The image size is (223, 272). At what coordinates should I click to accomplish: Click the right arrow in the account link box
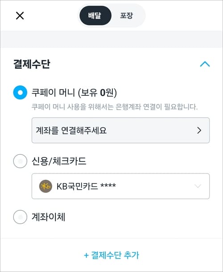click(199, 130)
